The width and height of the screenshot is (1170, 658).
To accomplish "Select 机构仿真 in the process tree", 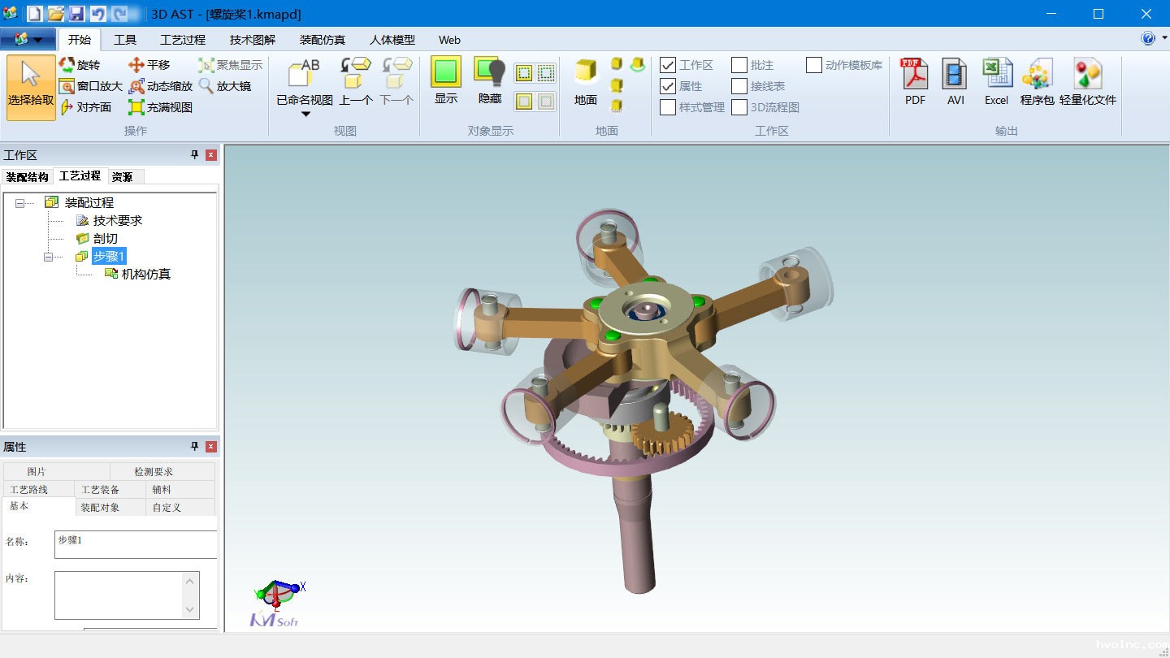I will pos(145,275).
